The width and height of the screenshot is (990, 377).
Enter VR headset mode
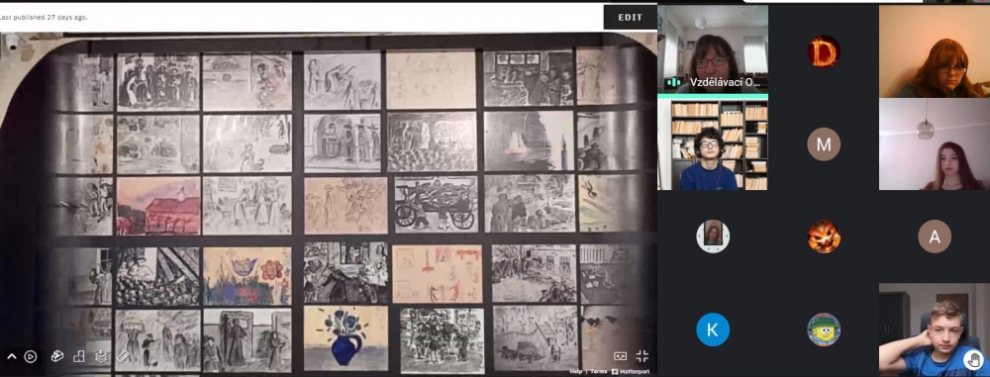point(621,356)
